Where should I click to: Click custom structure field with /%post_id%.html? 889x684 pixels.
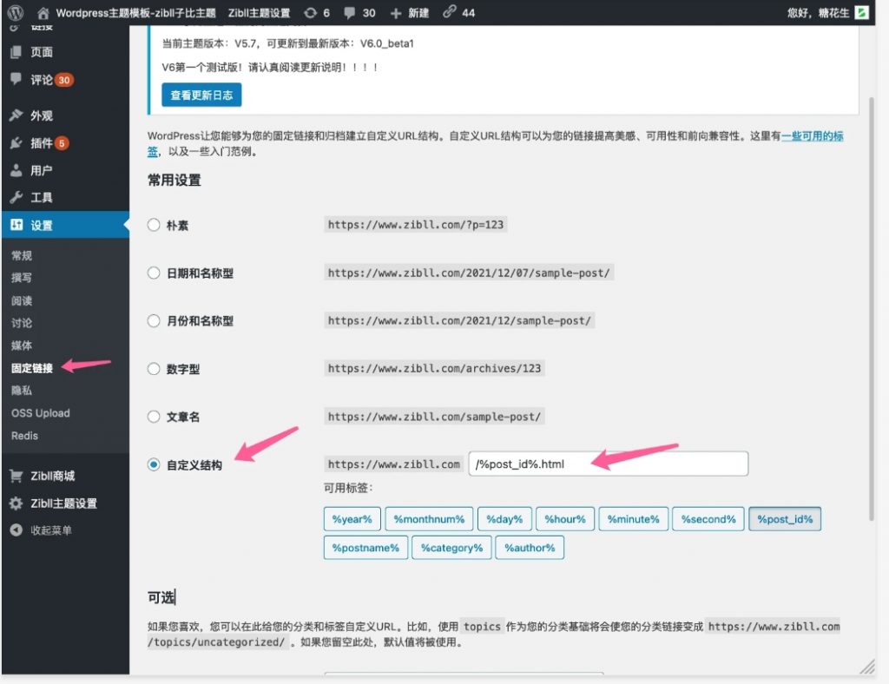609,464
